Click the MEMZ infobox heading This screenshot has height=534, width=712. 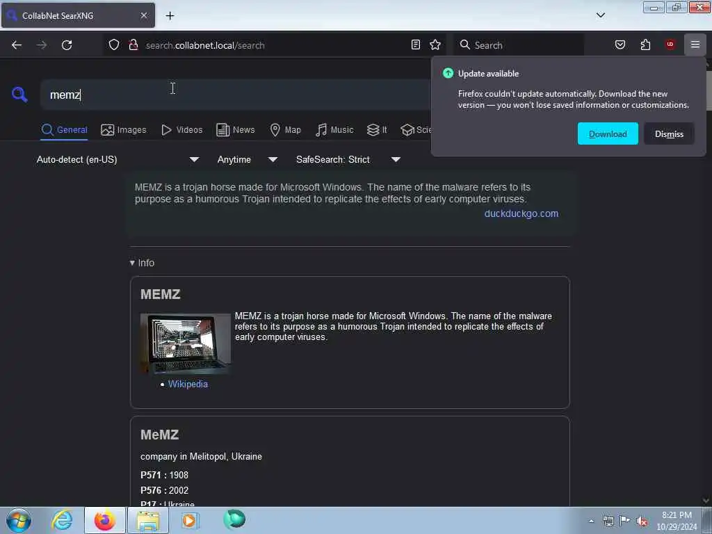[x=161, y=294]
